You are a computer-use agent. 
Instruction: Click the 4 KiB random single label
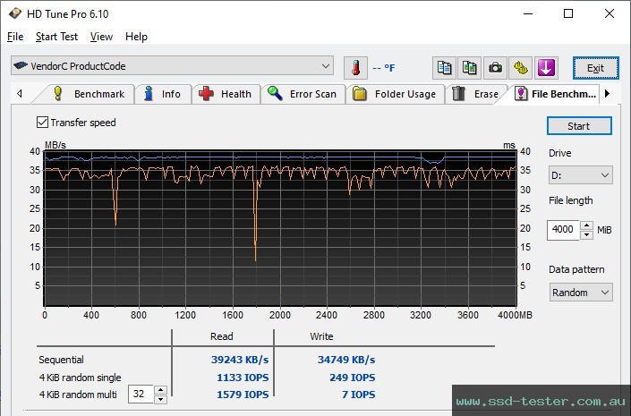(x=80, y=378)
